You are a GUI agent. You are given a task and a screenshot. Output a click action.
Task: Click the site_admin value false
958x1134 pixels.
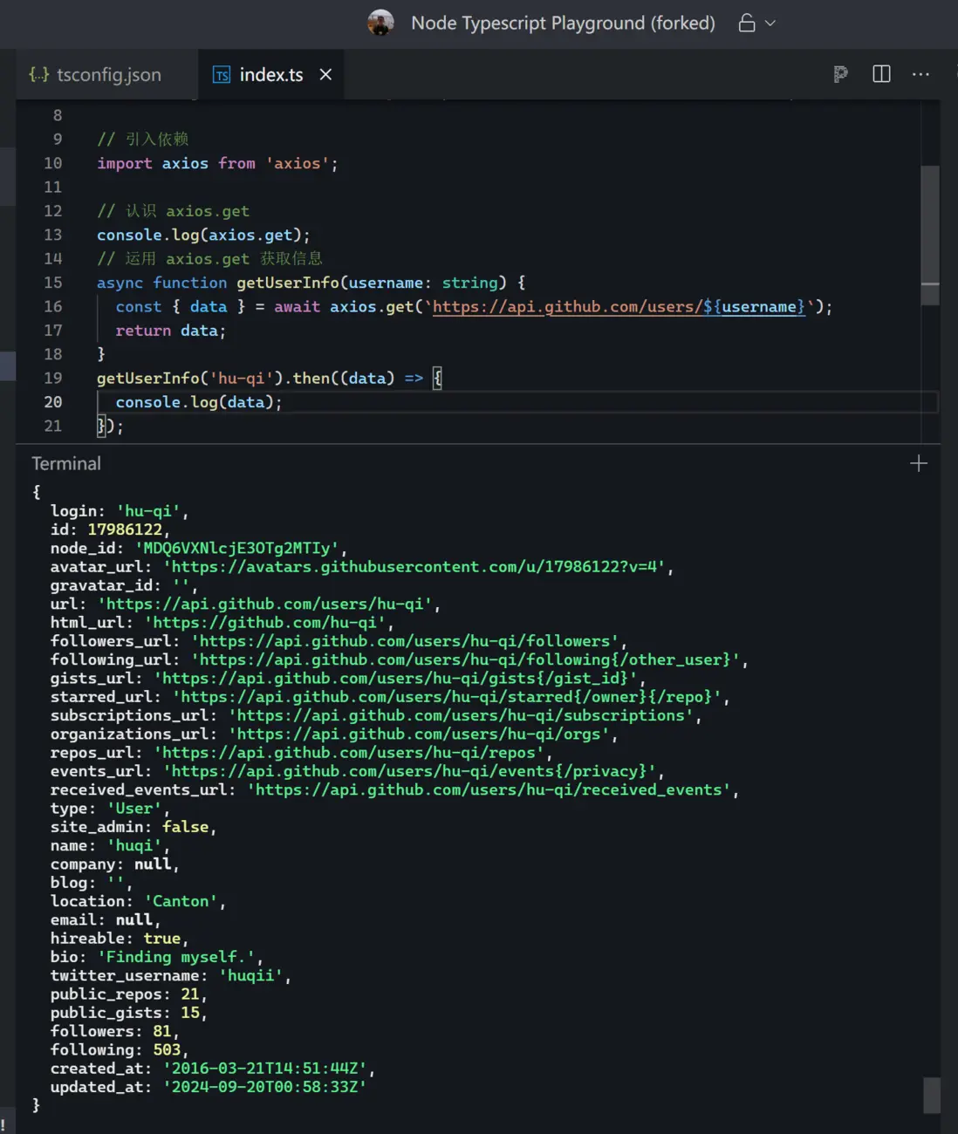coord(186,827)
